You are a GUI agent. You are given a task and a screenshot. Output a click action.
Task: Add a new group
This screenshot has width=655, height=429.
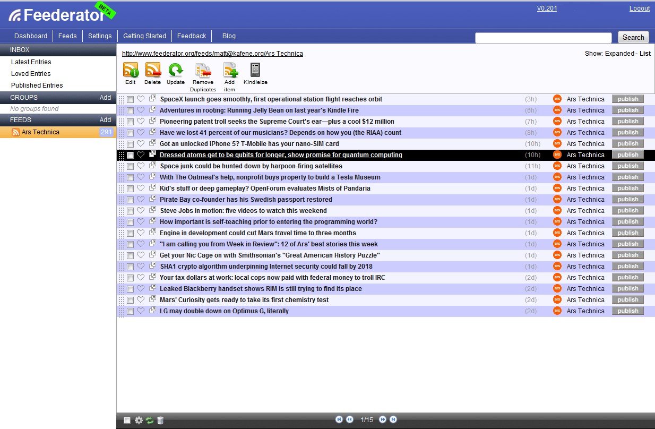[105, 98]
